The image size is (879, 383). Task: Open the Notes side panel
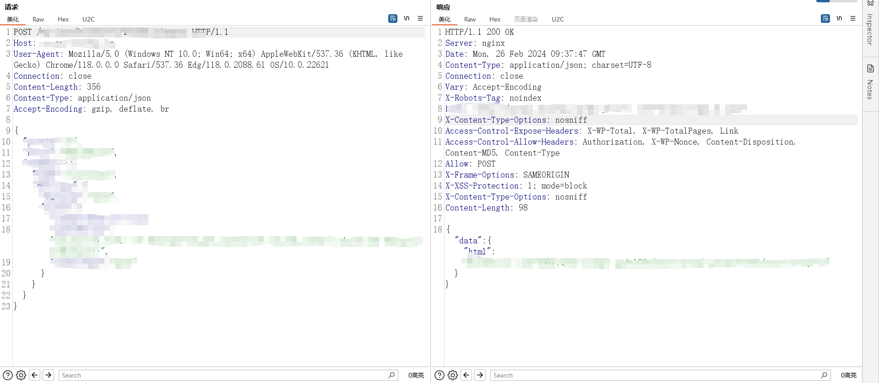tap(870, 90)
